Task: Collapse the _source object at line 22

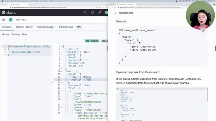Action: tap(61, 108)
